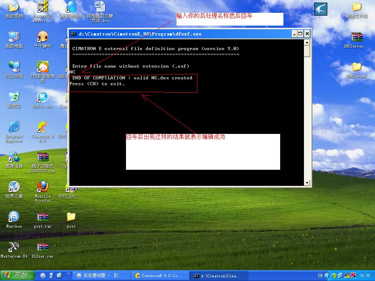This screenshot has width=375, height=281.
Task: Close the dfexf.exe console window
Action: tap(307, 34)
